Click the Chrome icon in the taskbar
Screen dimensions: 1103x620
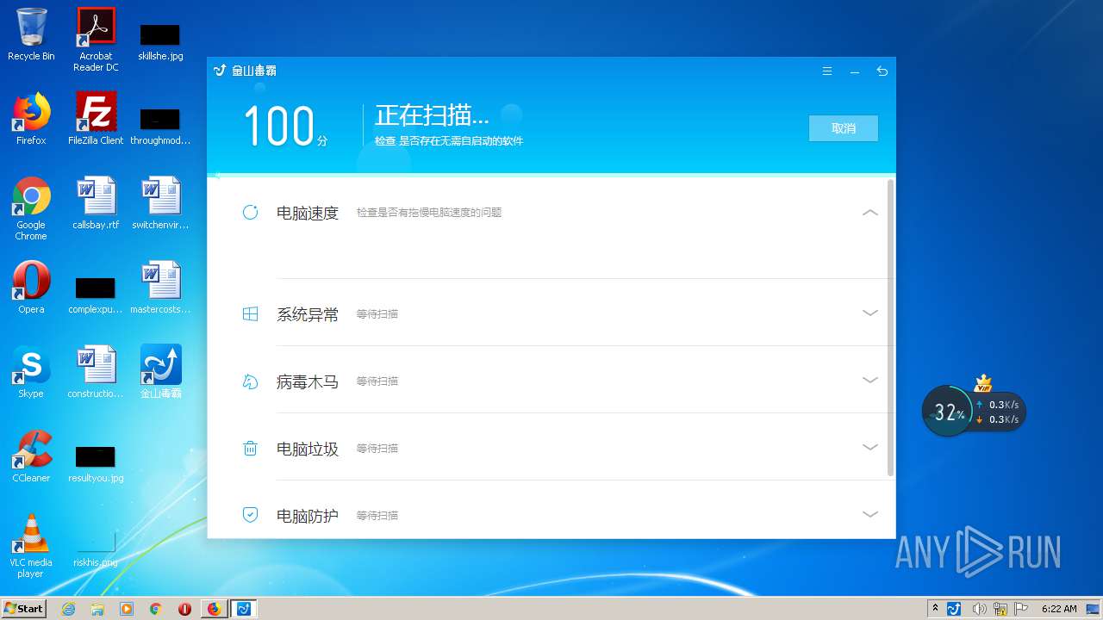click(x=155, y=609)
